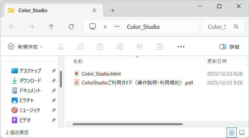Refresh the current folder view
Viewport: 249px width, 138px height.
coord(71,27)
